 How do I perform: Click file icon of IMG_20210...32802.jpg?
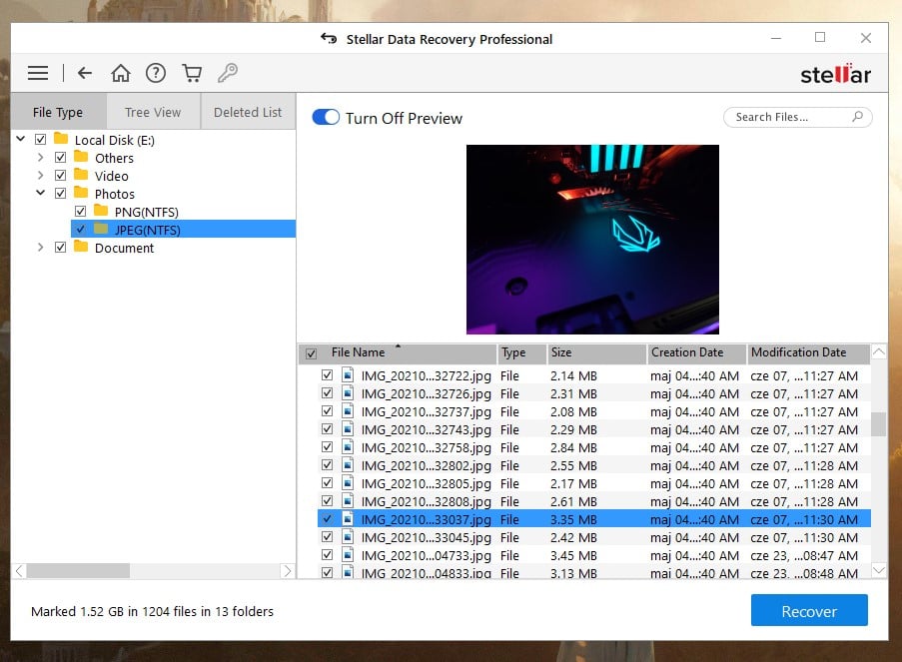(348, 464)
